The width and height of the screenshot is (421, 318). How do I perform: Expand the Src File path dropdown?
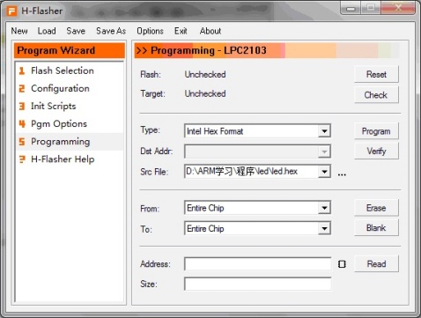tap(324, 172)
